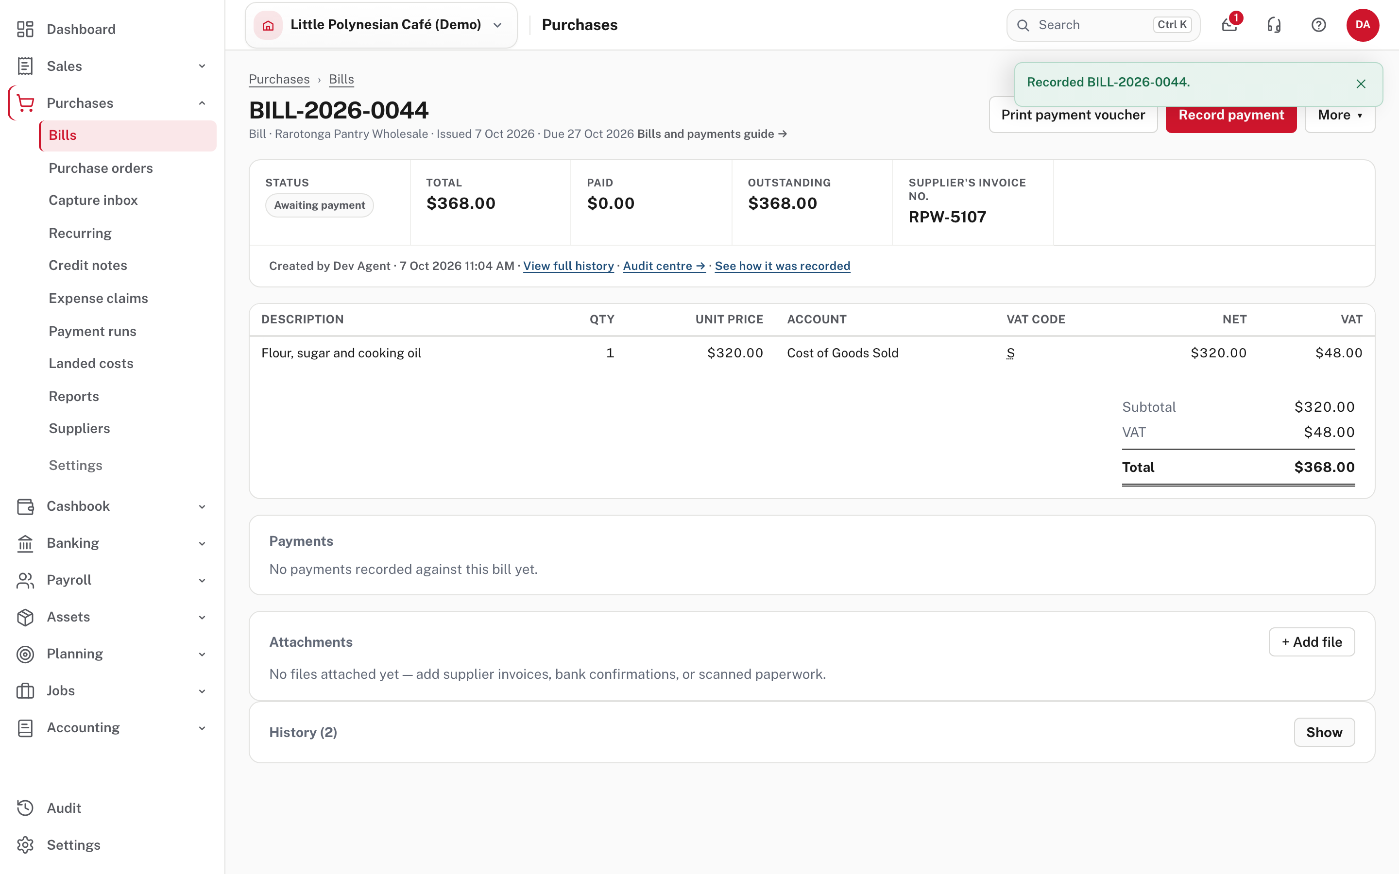
Task: Click the Purchases breadcrumb link
Action: point(279,79)
